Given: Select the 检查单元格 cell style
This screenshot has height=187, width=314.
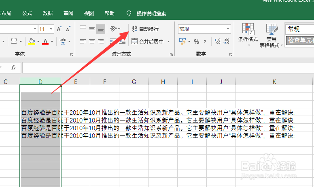Looking at the screenshot, I should click(300, 40).
